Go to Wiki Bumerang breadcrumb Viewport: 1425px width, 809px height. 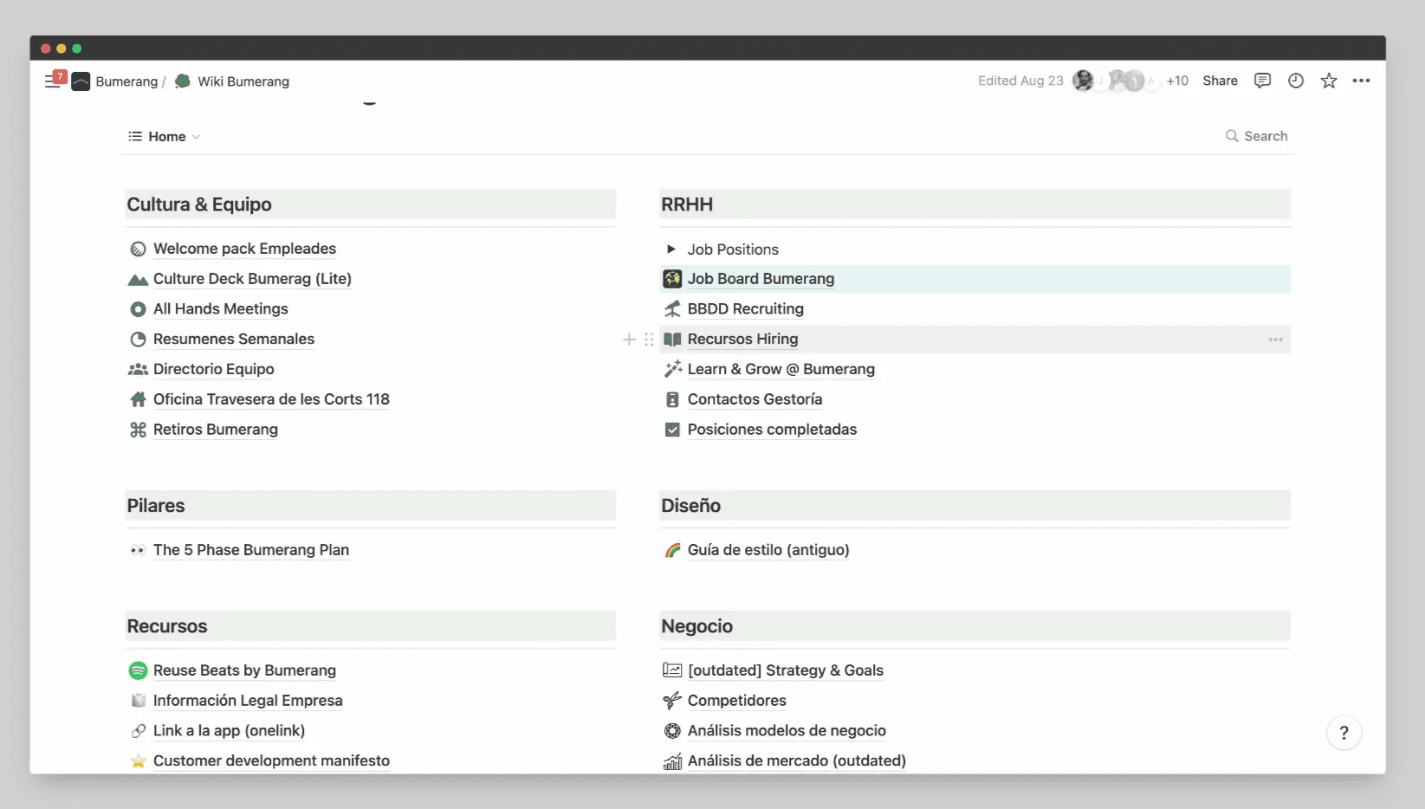[x=243, y=81]
